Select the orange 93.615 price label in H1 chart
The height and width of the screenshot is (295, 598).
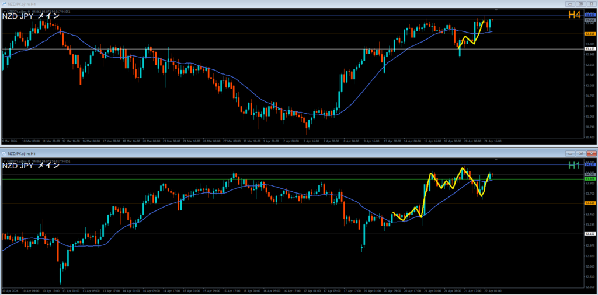click(x=589, y=203)
